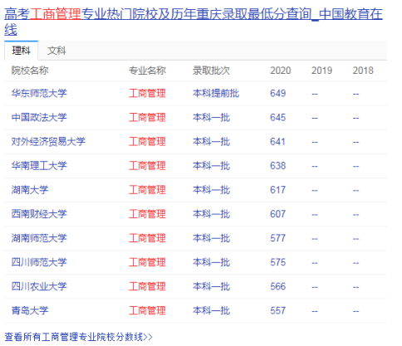The height and width of the screenshot is (346, 402).
Task: Click the score 566
Action: (278, 286)
